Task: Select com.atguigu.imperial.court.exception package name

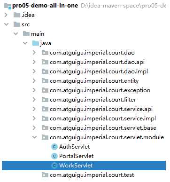Action: coord(100,90)
